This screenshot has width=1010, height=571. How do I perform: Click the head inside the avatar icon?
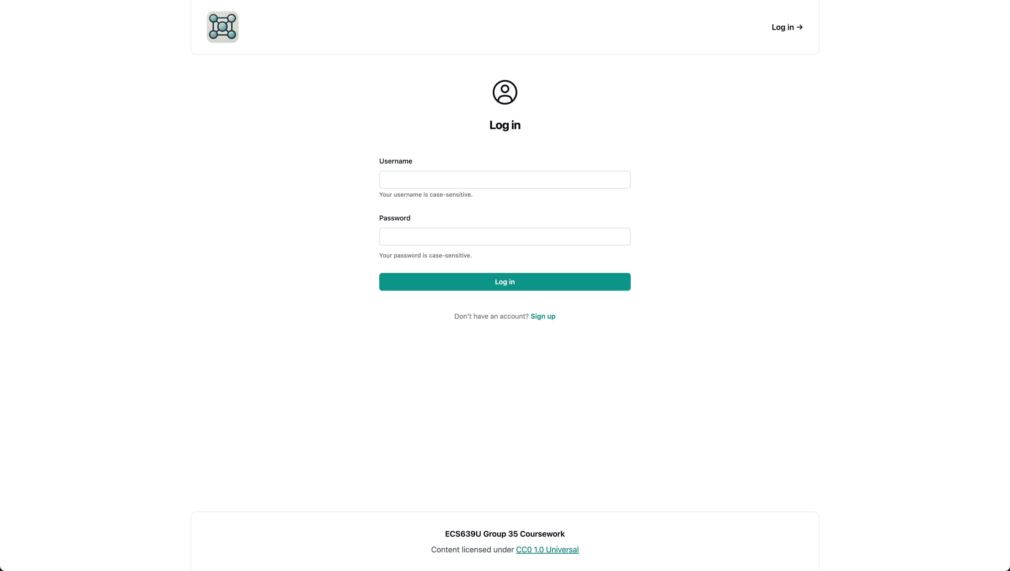click(505, 89)
